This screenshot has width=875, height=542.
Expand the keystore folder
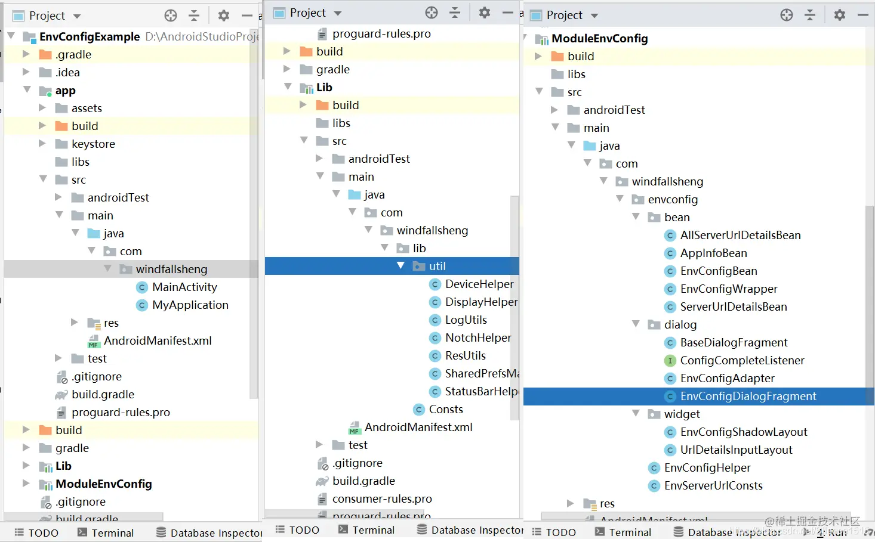tap(42, 143)
